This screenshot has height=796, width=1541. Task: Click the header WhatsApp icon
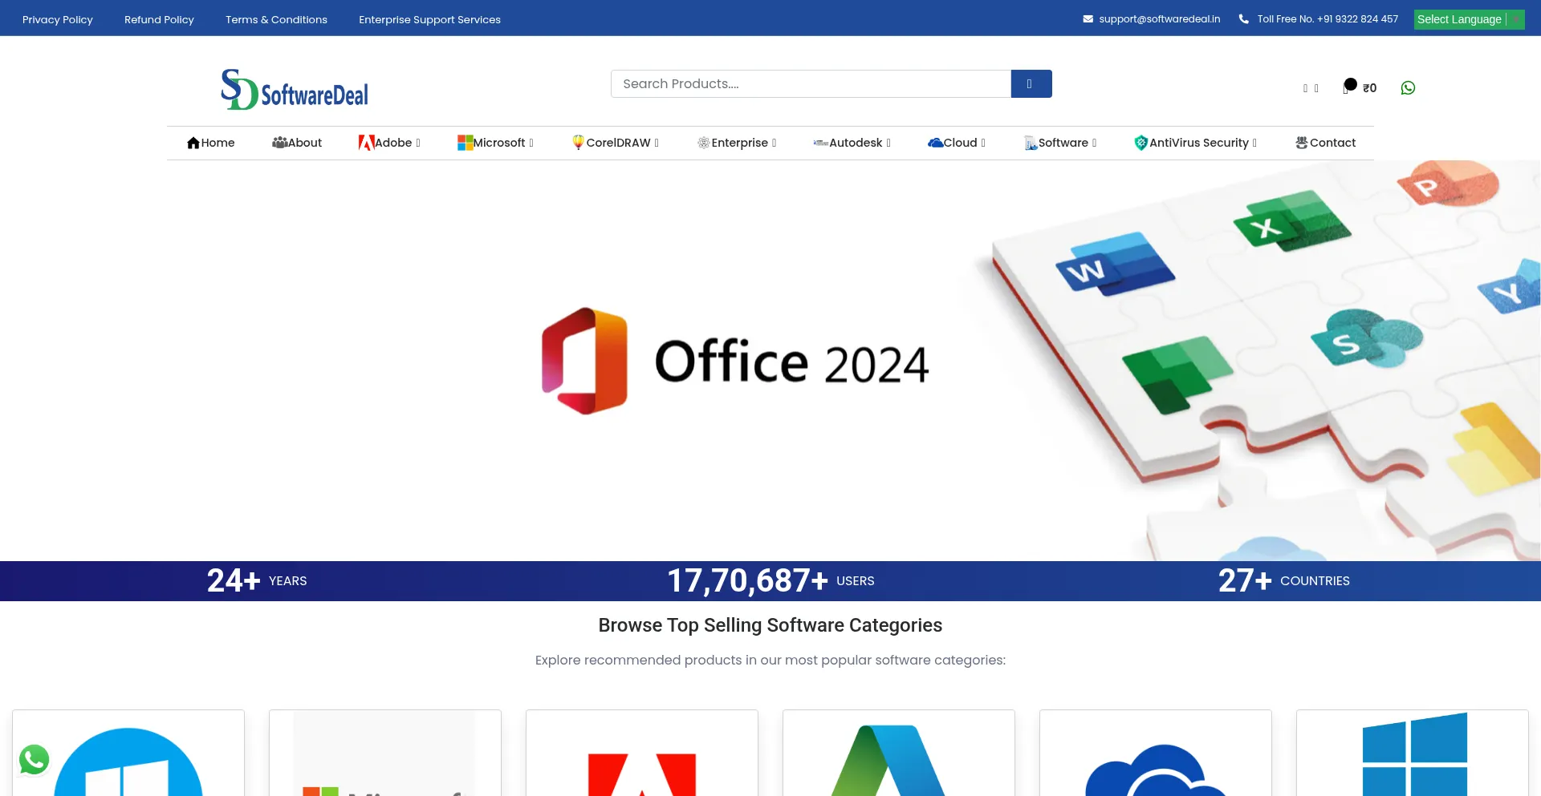point(1408,88)
